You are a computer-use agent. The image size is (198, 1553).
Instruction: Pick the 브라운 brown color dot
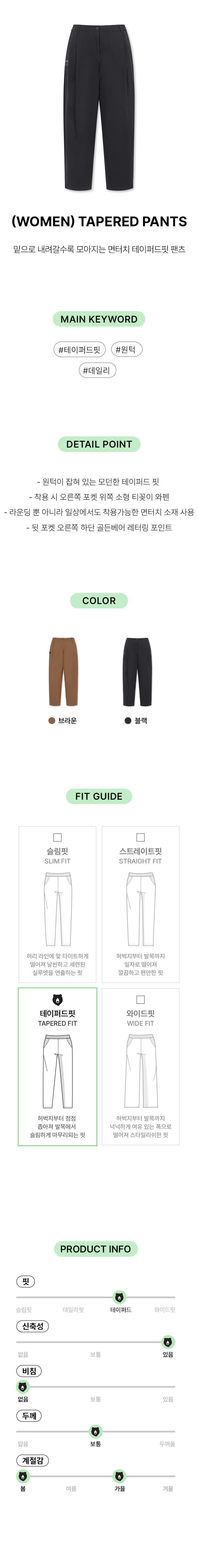52,720
